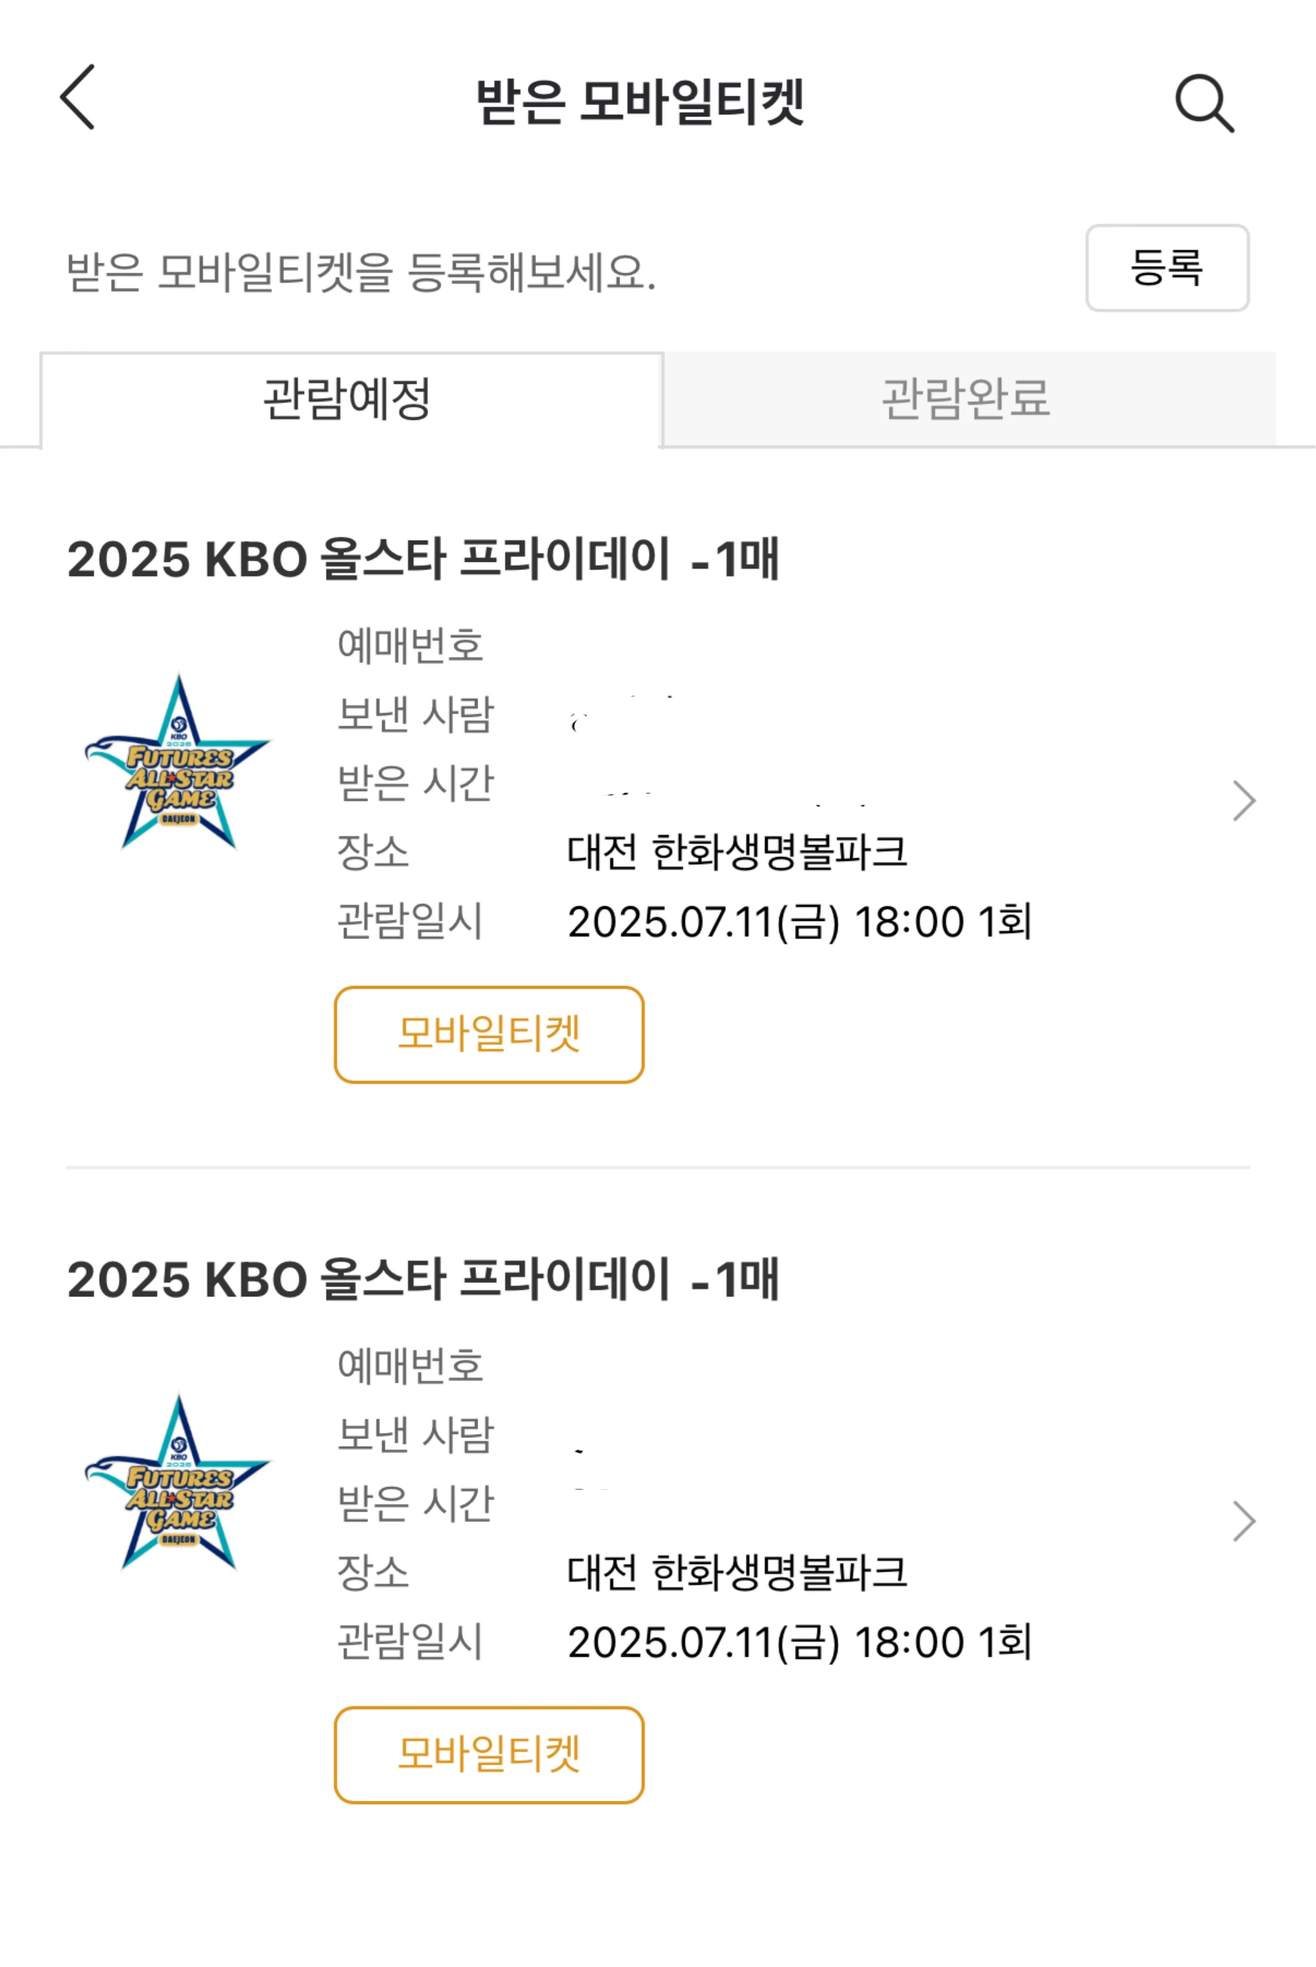Switch to 관람예정 tab
The image size is (1316, 1967).
[x=348, y=398]
